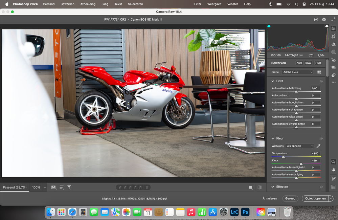The width and height of the screenshot is (338, 220).
Task: Toggle the color sampler overlay tool
Action: (x=333, y=179)
